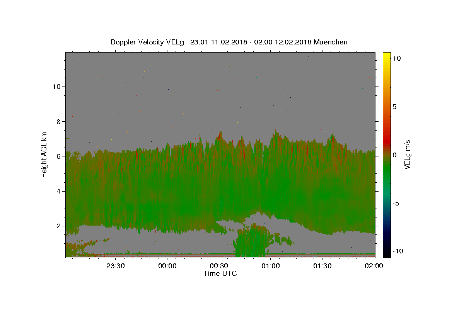
Task: Click the isolated low cloud column near 00:45
Action: coord(251,242)
